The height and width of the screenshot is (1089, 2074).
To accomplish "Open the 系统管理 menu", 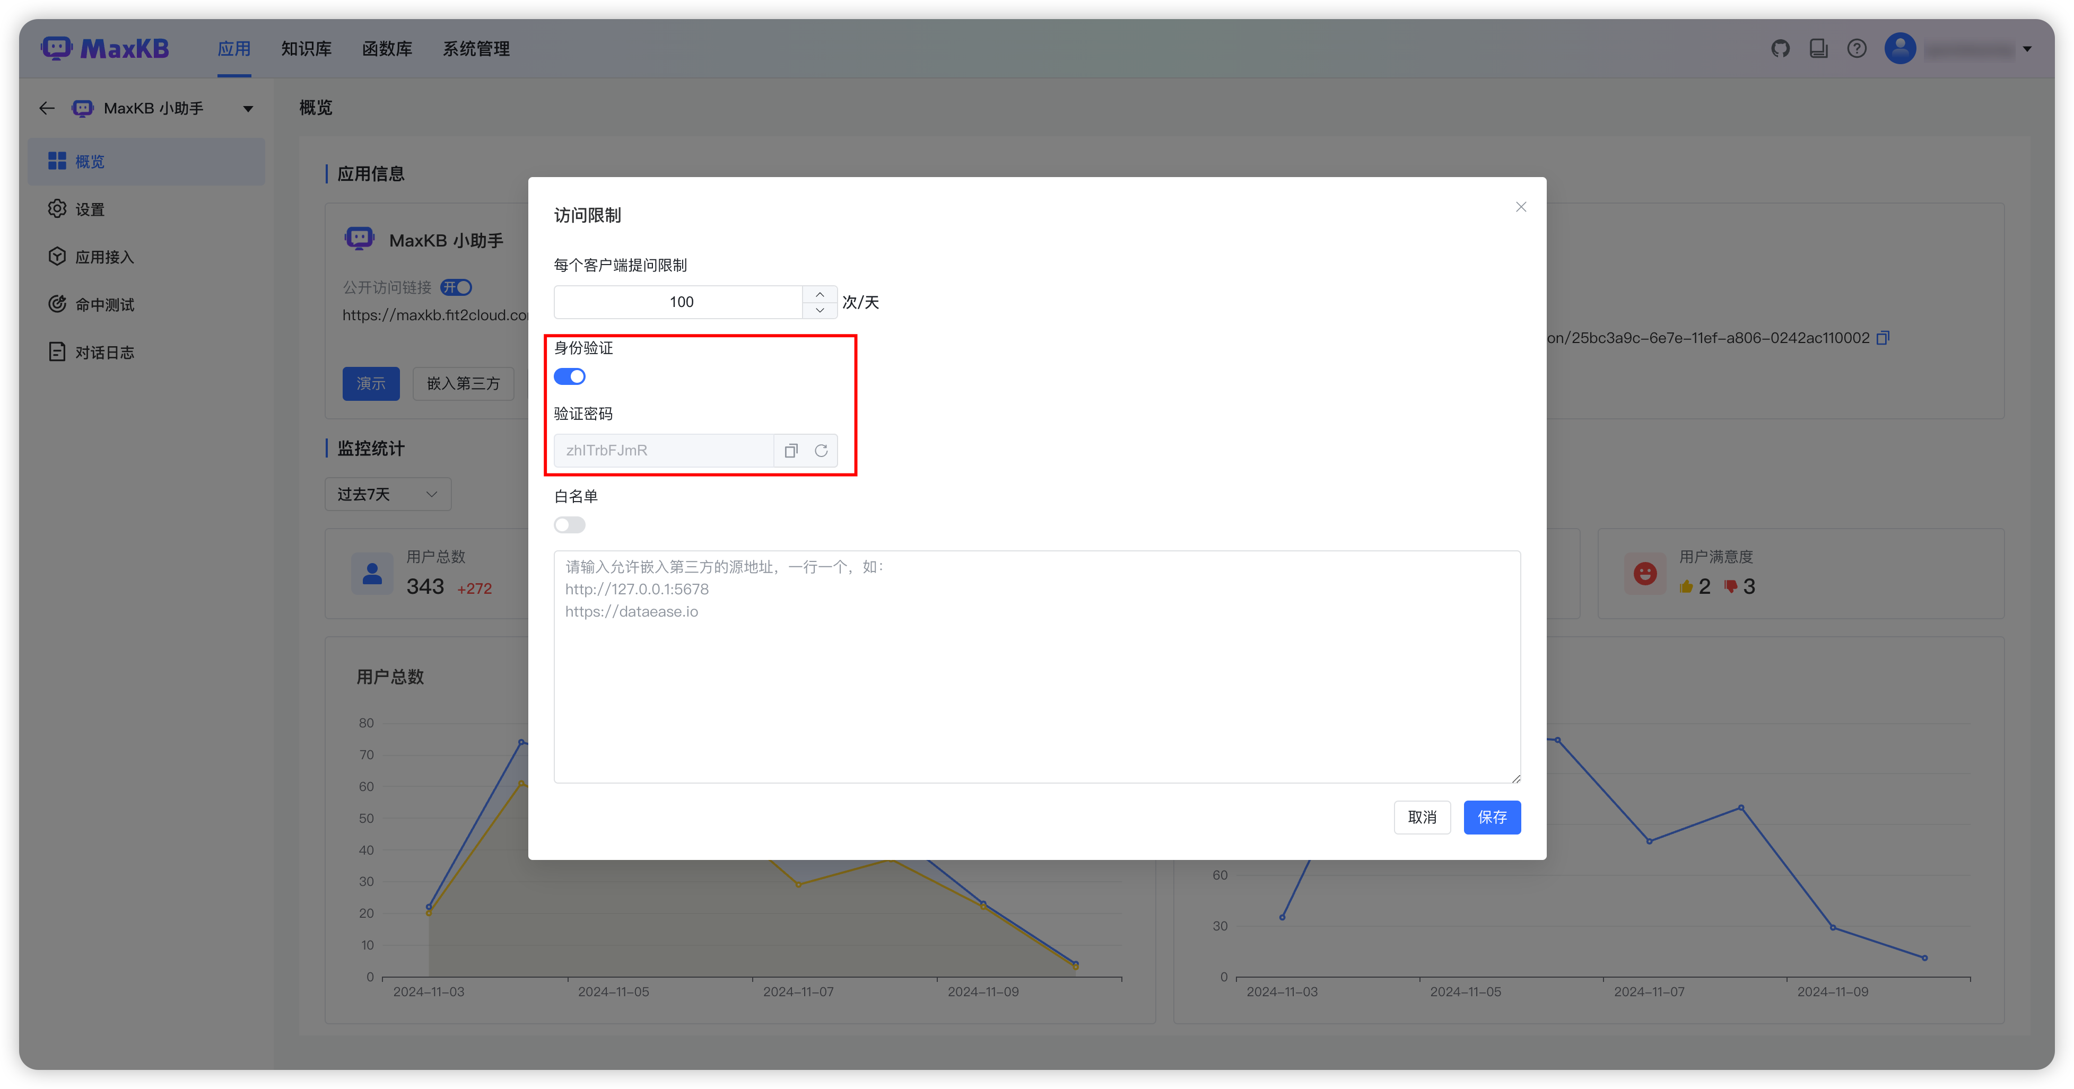I will pyautogui.click(x=476, y=48).
